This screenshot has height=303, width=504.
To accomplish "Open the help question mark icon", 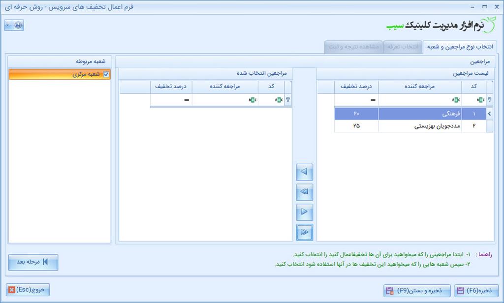I will [x=18, y=25].
